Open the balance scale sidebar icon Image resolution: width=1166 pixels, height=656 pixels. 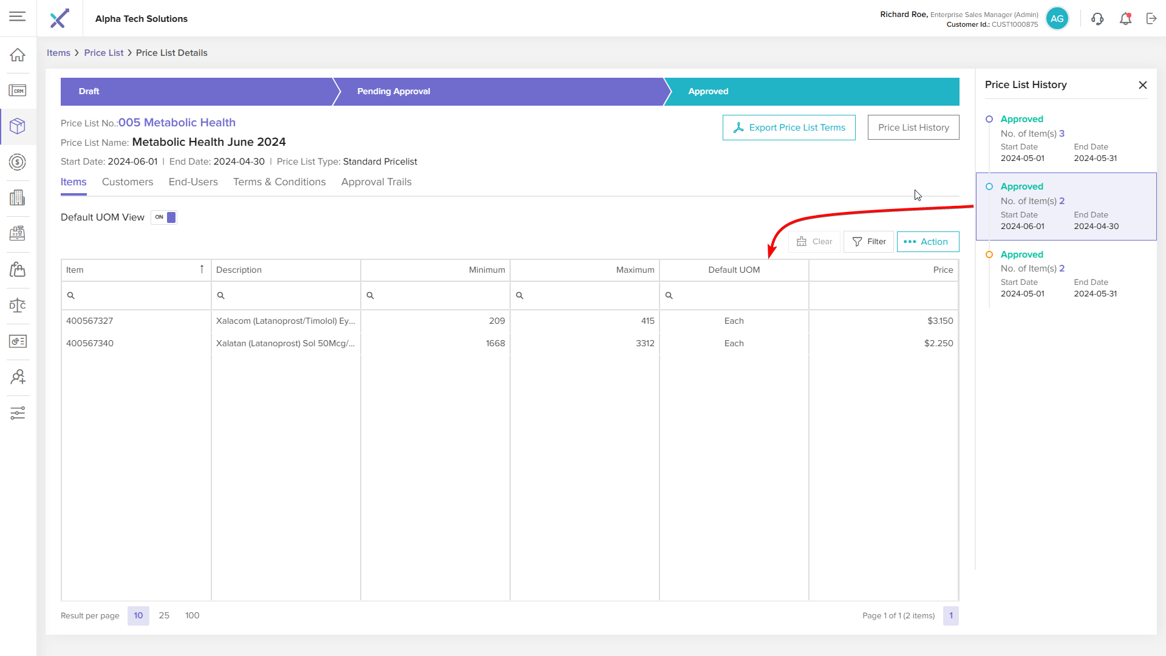tap(18, 305)
